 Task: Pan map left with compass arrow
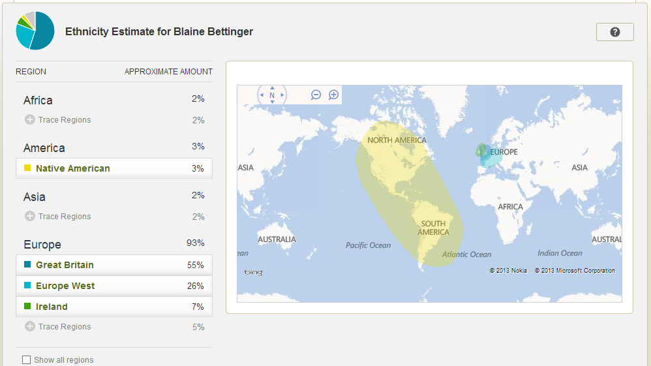pos(262,95)
